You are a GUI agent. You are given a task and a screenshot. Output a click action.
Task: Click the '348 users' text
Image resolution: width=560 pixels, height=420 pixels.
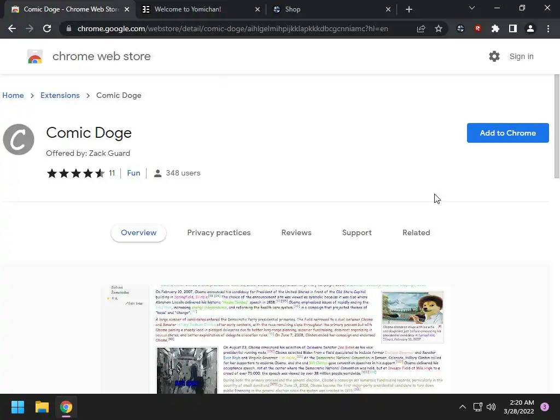[x=183, y=173]
